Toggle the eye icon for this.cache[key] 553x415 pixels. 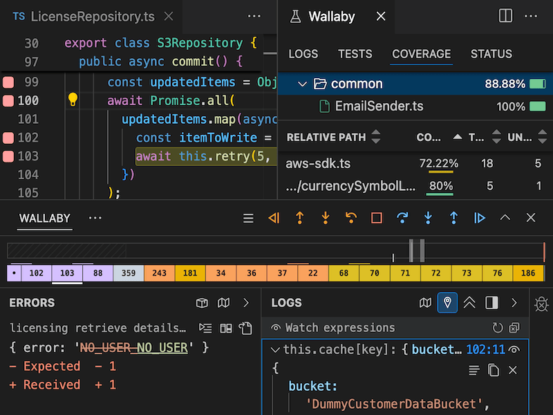[x=514, y=350]
